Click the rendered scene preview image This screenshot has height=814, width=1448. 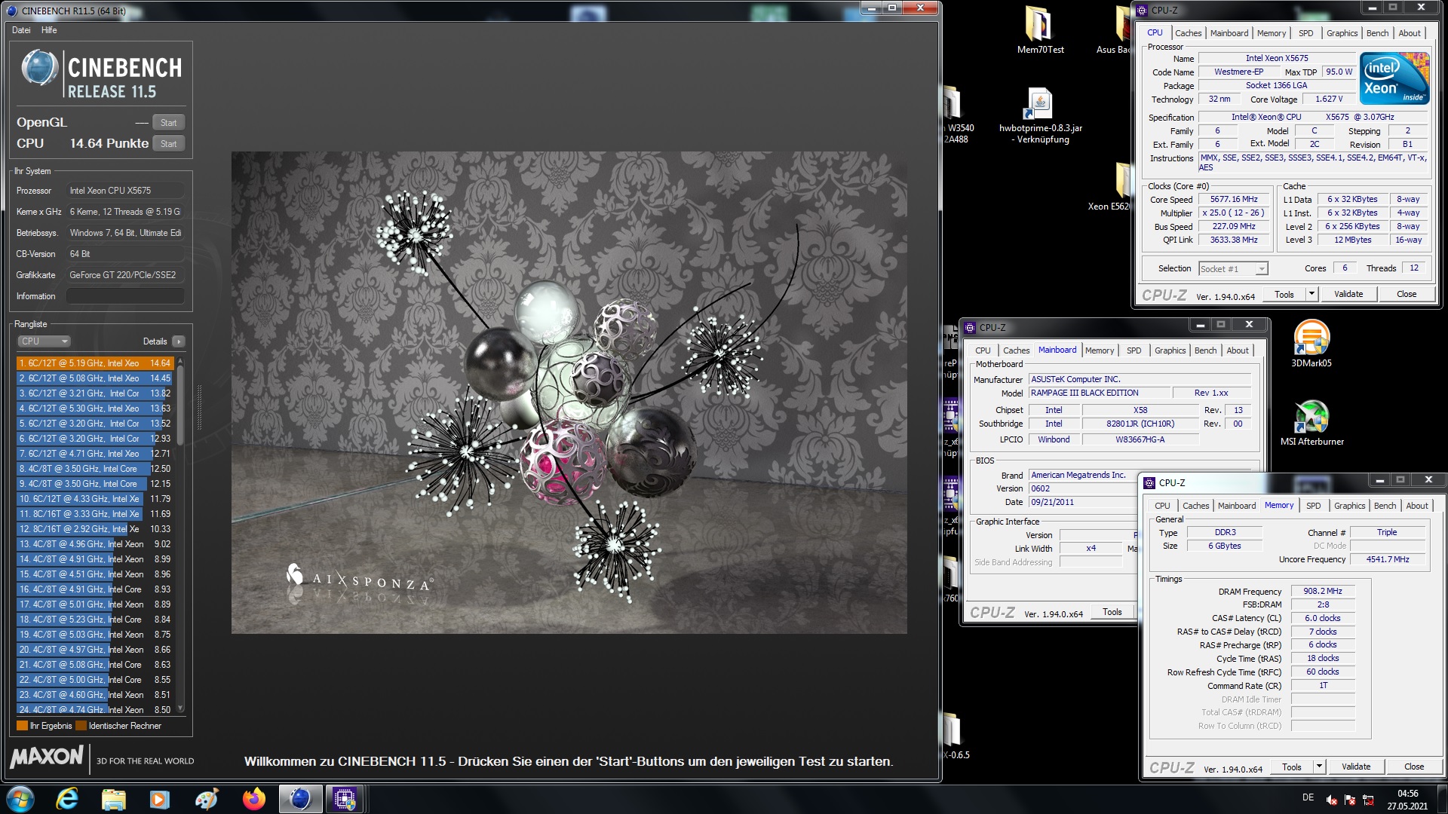tap(569, 393)
